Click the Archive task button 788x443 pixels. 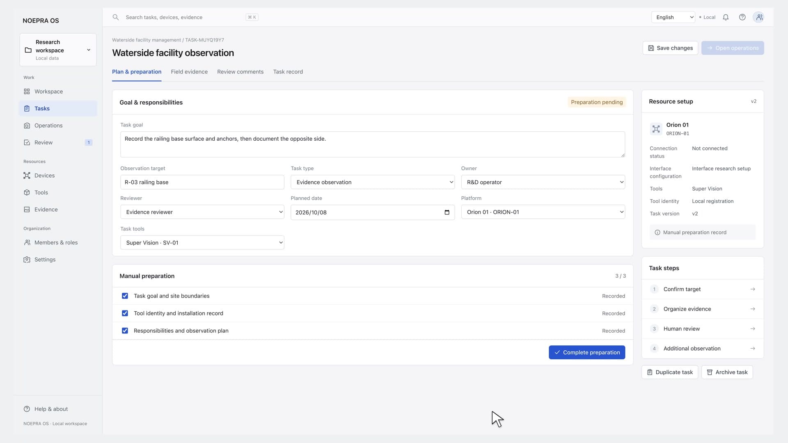[727, 372]
